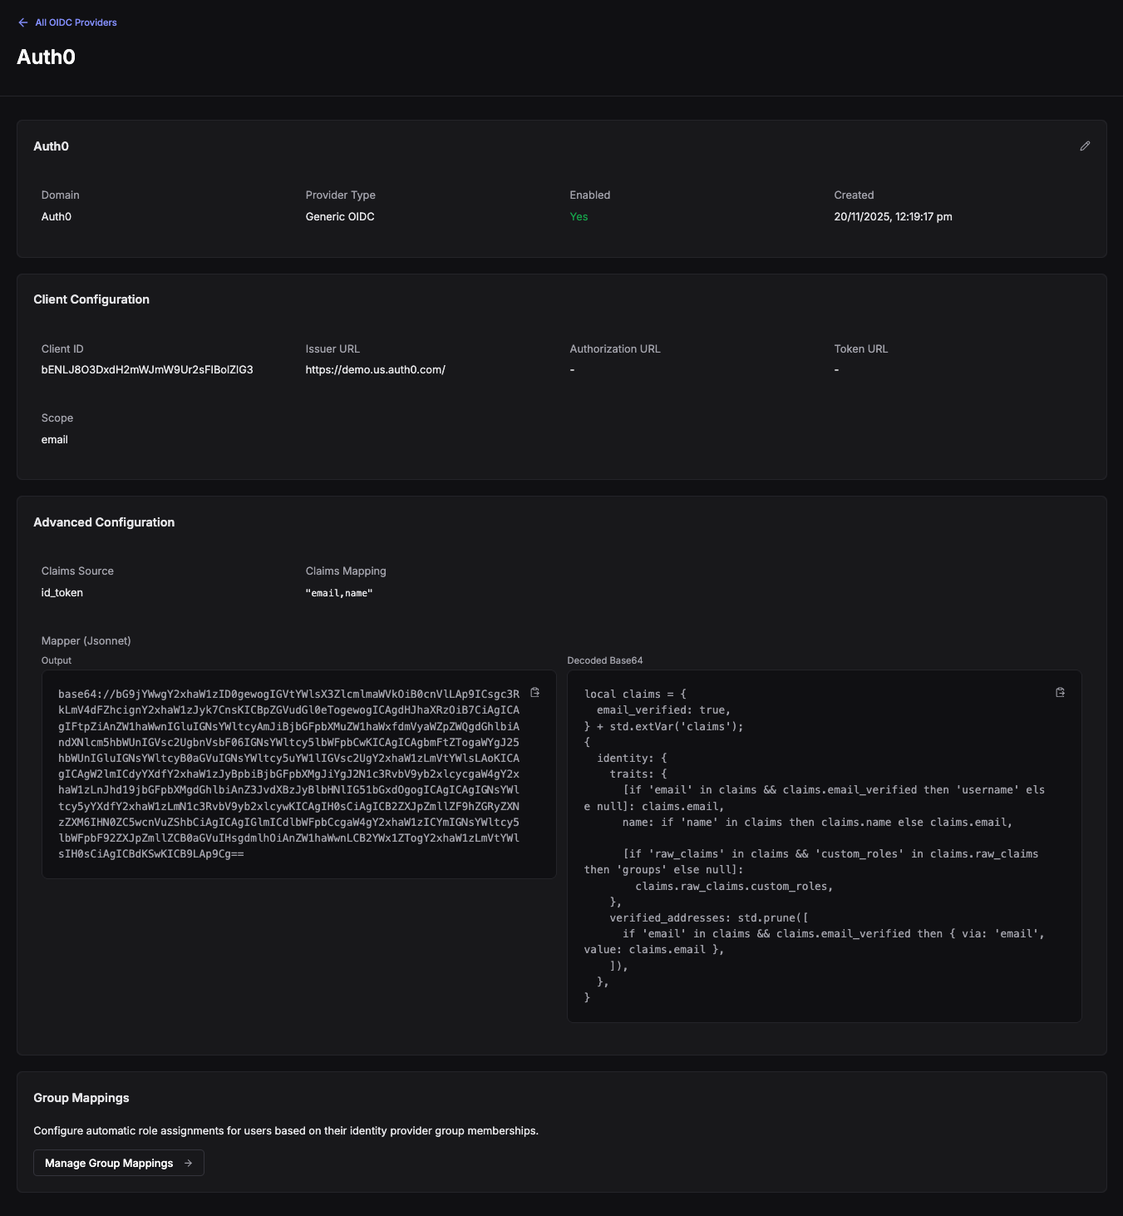Select the Client ID value text
This screenshot has width=1123, height=1216.
coord(147,369)
